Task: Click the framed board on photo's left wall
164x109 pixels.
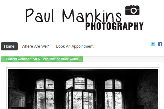Action: pos(17,98)
